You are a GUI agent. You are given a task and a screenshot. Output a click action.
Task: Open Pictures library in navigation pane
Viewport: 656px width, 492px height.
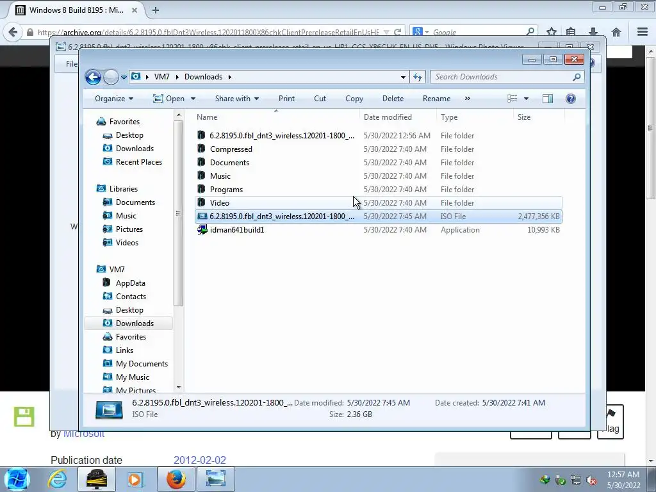click(x=129, y=229)
